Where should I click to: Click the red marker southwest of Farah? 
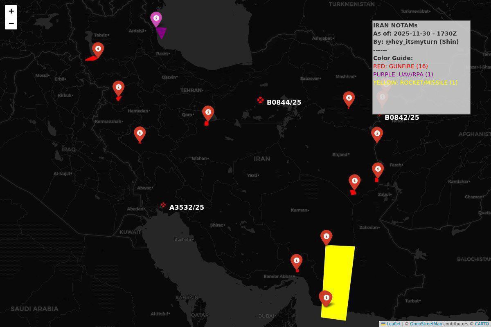point(378,169)
